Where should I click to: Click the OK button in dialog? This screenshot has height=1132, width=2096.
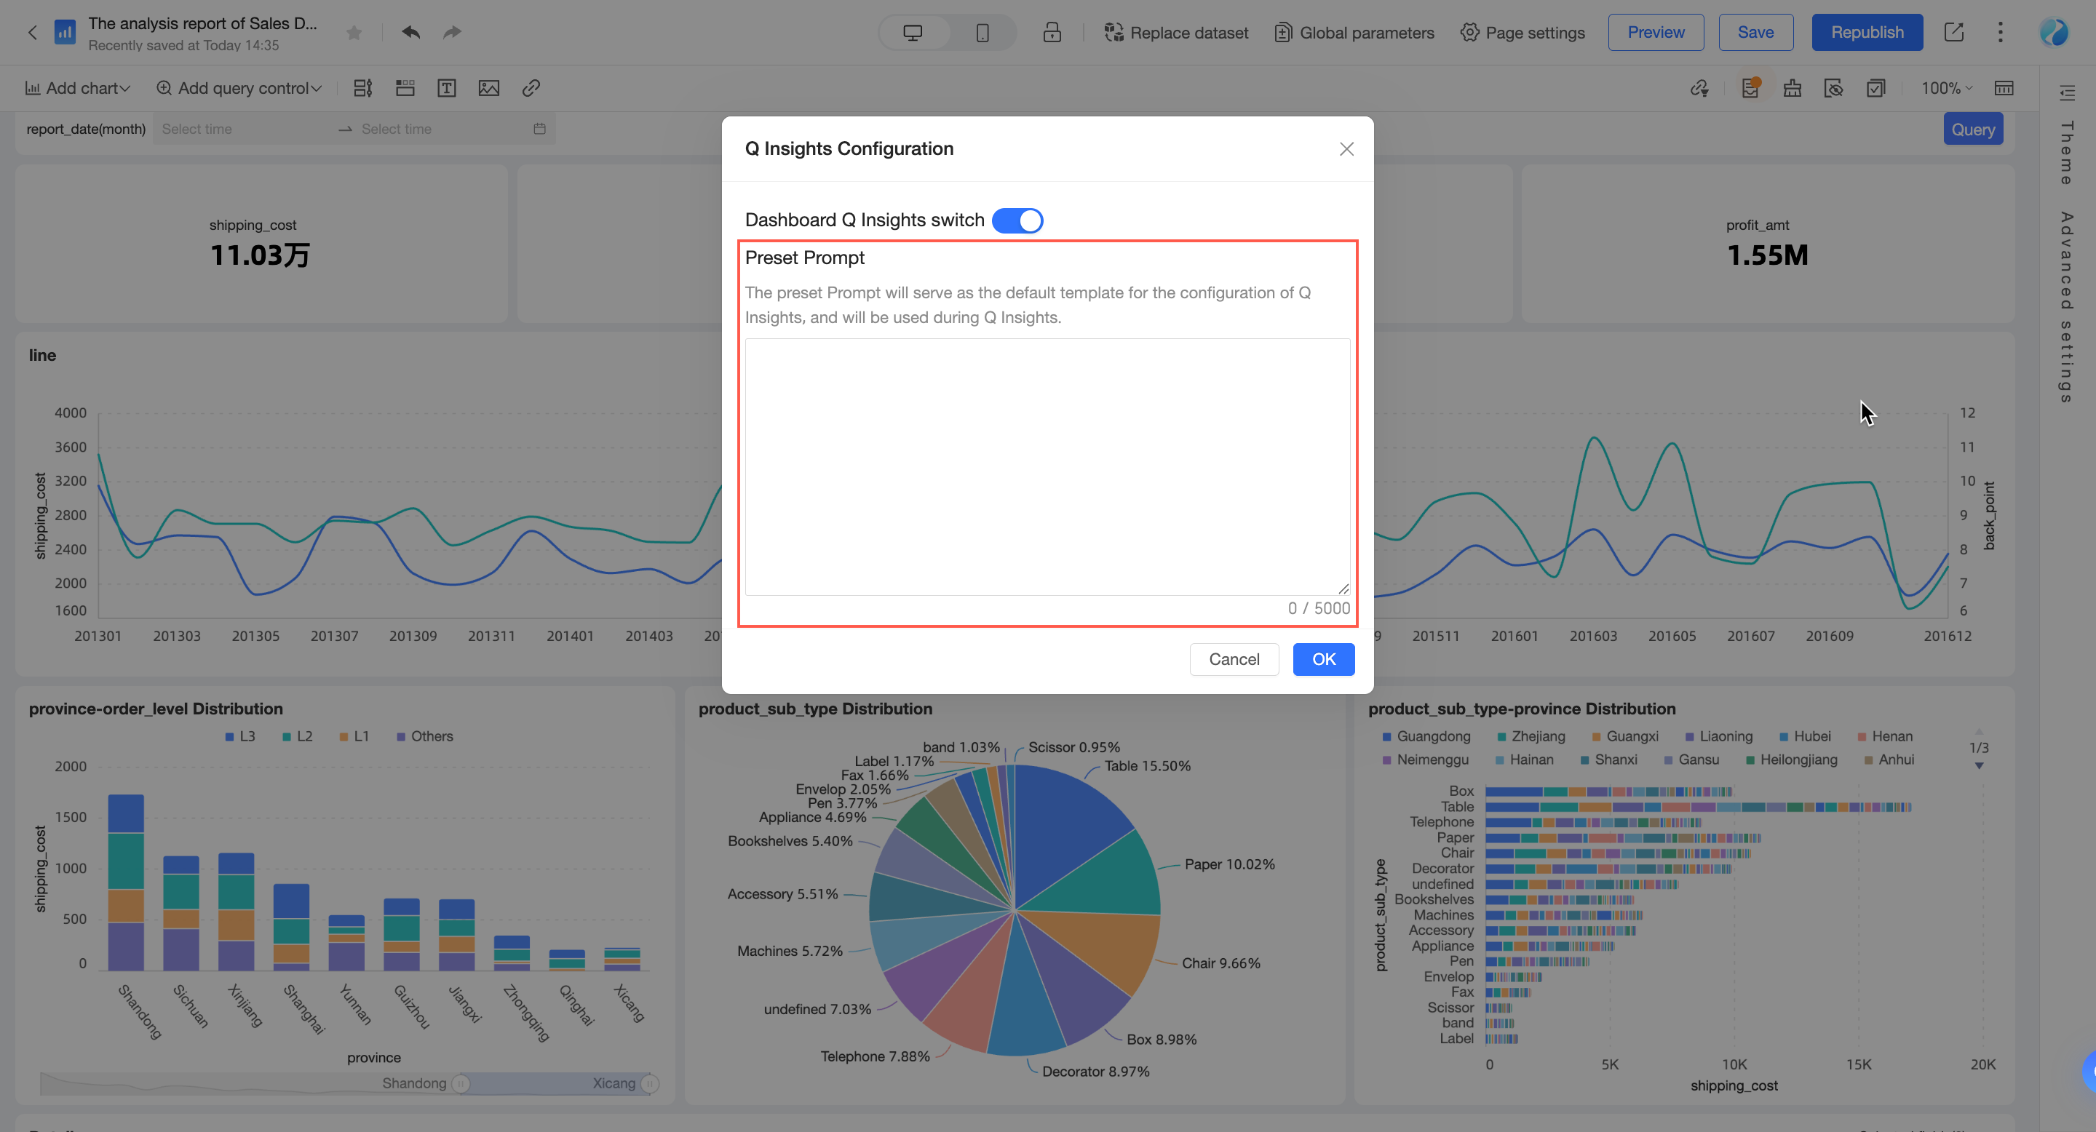pyautogui.click(x=1323, y=660)
